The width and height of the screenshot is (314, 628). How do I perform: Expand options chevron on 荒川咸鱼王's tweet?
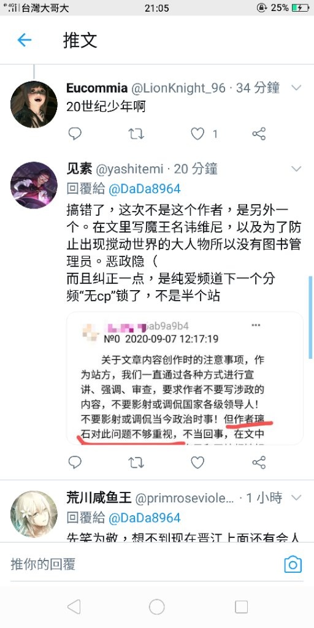[x=296, y=498]
